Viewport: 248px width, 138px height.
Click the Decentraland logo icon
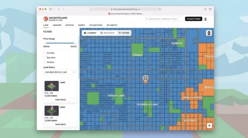[45, 19]
